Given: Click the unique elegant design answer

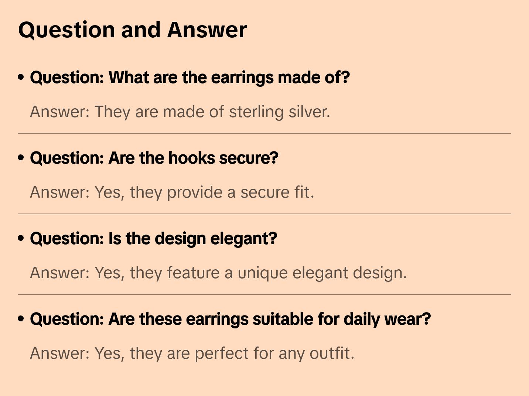Looking at the screenshot, I should tap(218, 273).
